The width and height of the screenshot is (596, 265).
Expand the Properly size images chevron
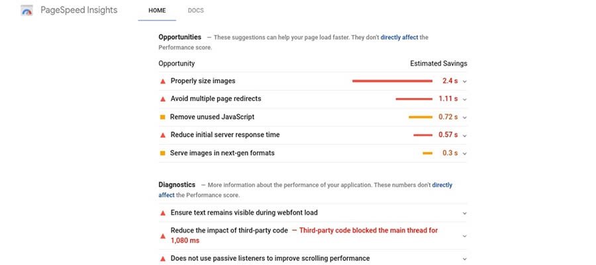click(464, 81)
